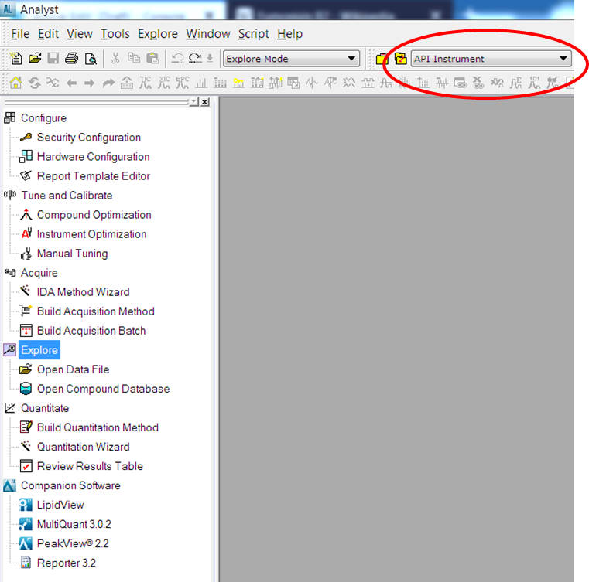Image resolution: width=589 pixels, height=582 pixels.
Task: Launch Reporter 3.2
Action: point(67,563)
